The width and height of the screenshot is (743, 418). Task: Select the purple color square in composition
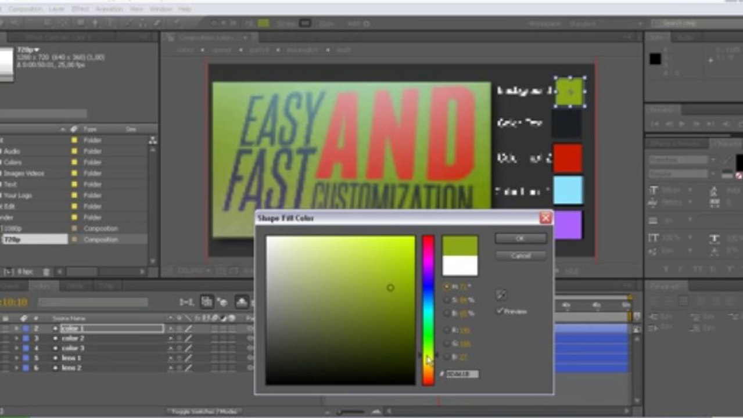(568, 224)
